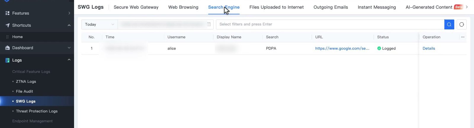This screenshot has height=128, width=474.
Task: Click the SWG Logs page title
Action: click(91, 7)
